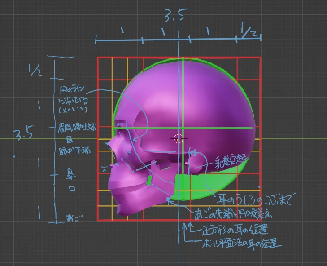Click the handwritten '3.5' left of the vertical ruler
The width and height of the screenshot is (327, 266).
(x=24, y=133)
